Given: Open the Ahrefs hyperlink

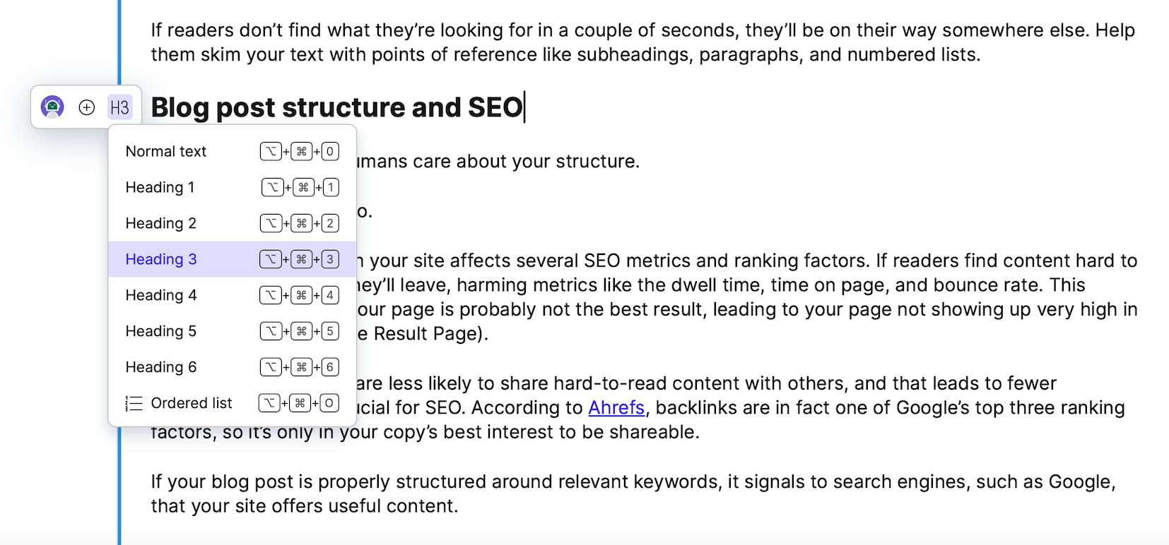Looking at the screenshot, I should (x=616, y=407).
